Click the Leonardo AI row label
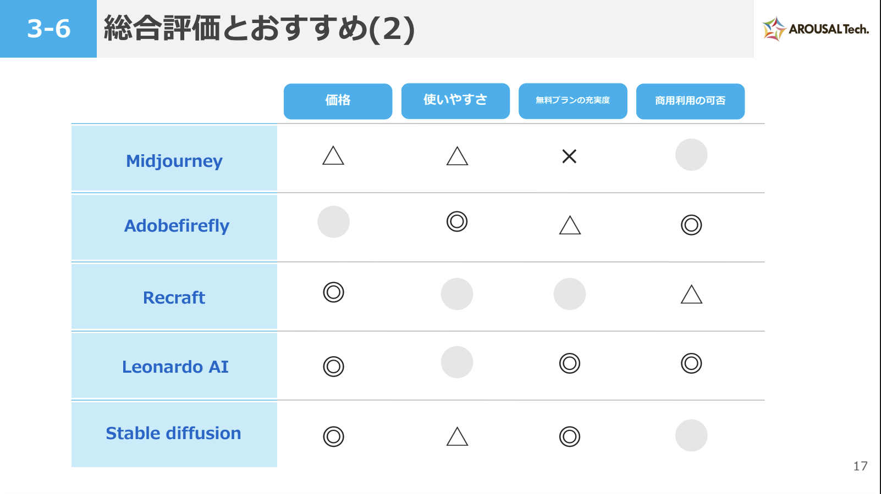 pos(174,367)
